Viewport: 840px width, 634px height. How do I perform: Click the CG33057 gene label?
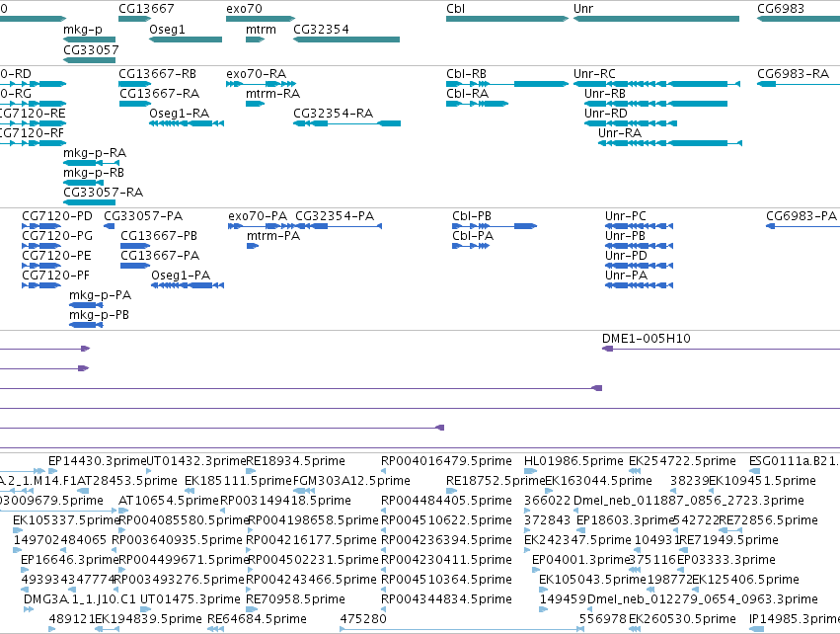(91, 49)
